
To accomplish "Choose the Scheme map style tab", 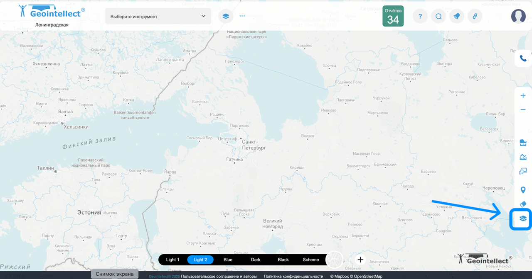I will 310,260.
